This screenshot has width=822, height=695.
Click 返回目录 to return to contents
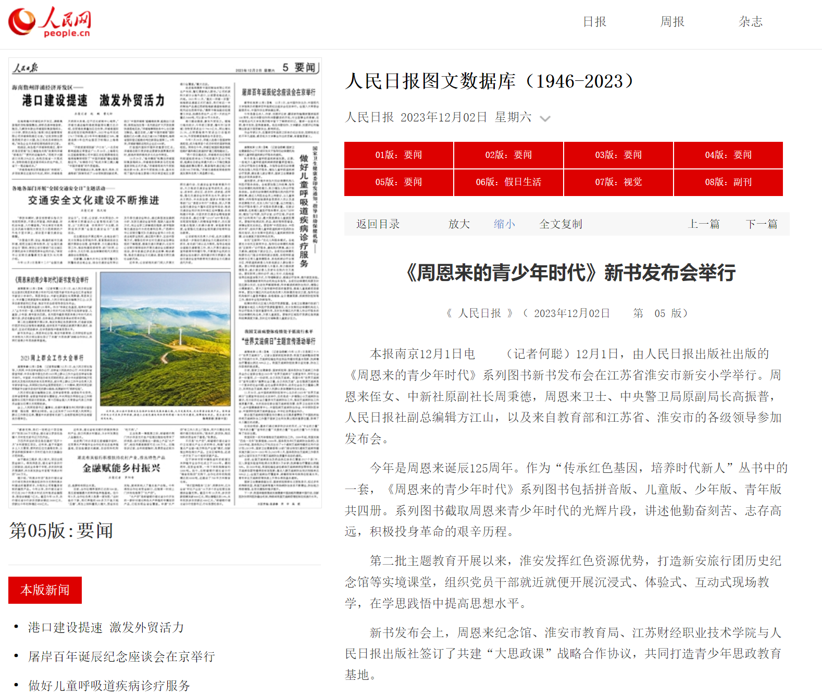click(x=378, y=224)
